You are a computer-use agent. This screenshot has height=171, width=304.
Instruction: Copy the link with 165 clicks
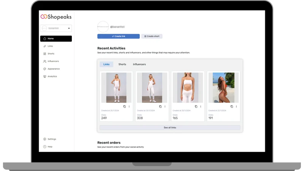(x=196, y=107)
